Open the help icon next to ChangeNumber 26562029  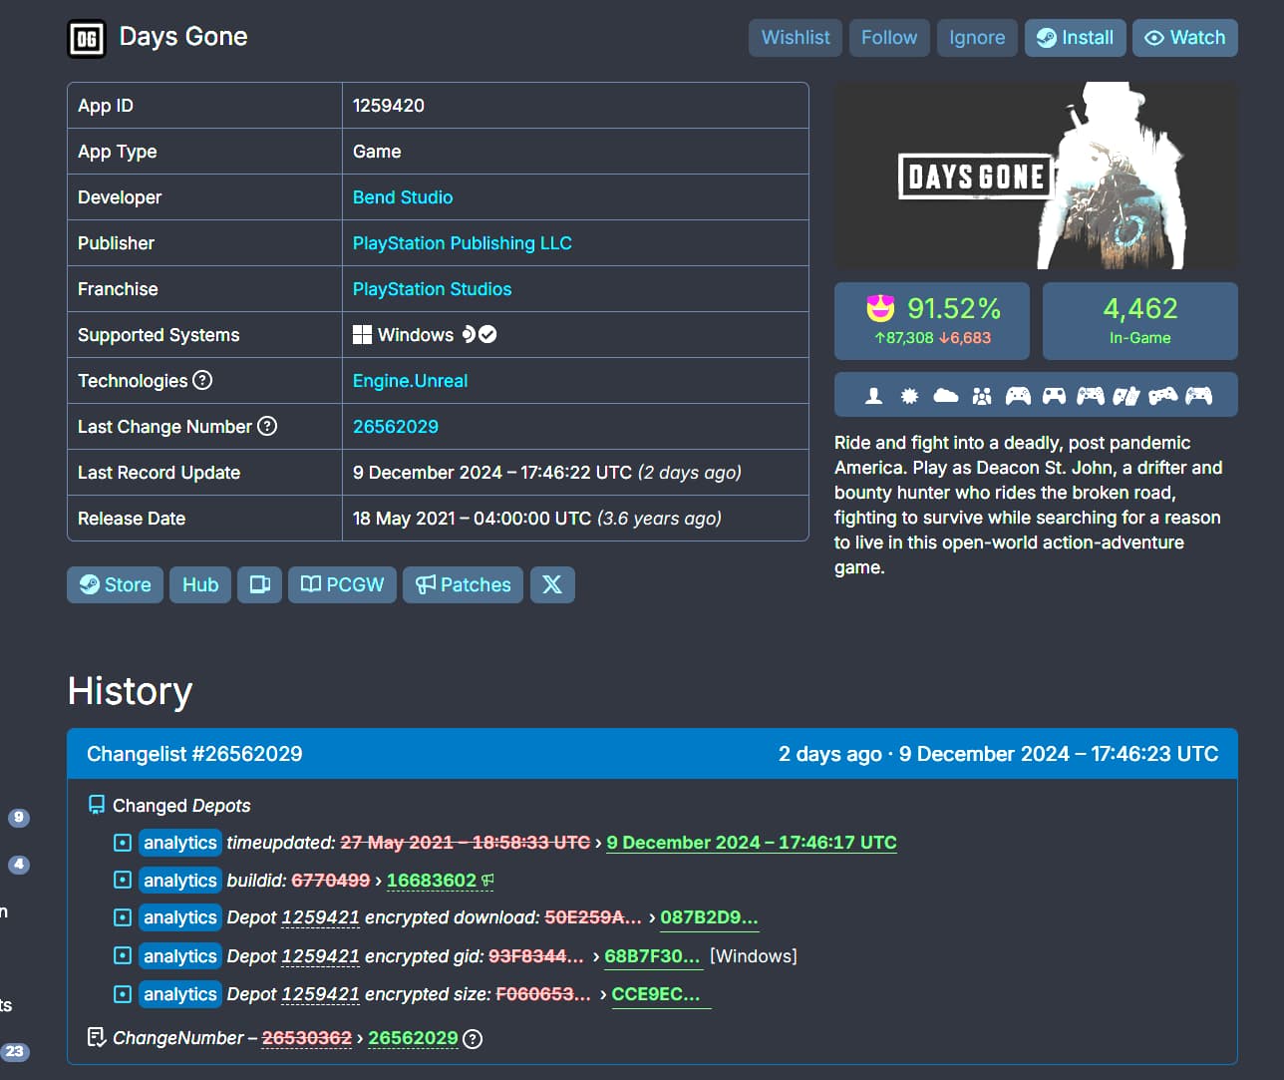474,1038
